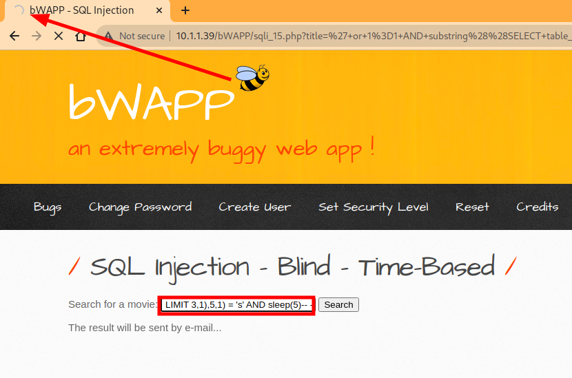Click the movie search input field
Image resolution: width=572 pixels, height=378 pixels.
(x=237, y=305)
